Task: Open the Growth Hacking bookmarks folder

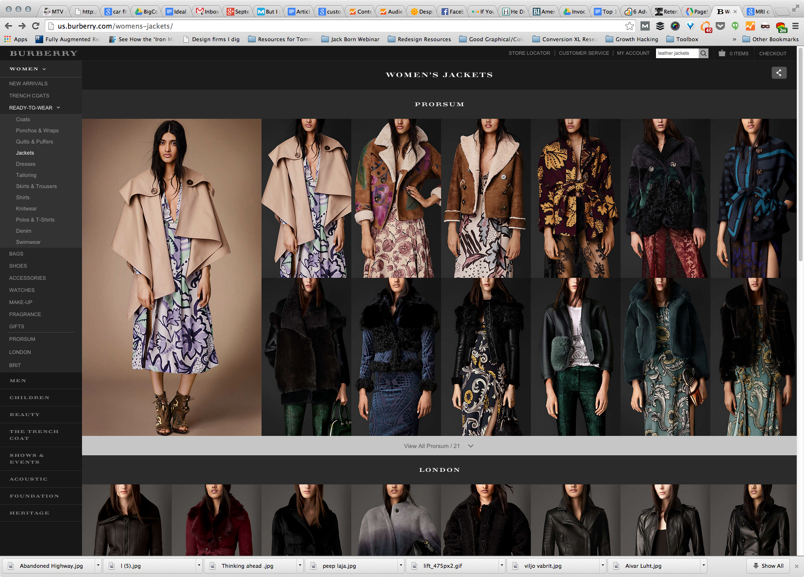Action: (x=632, y=39)
